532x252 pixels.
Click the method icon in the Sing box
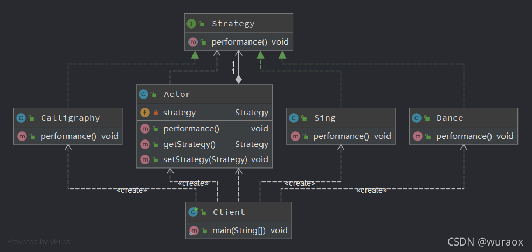pyautogui.click(x=295, y=136)
